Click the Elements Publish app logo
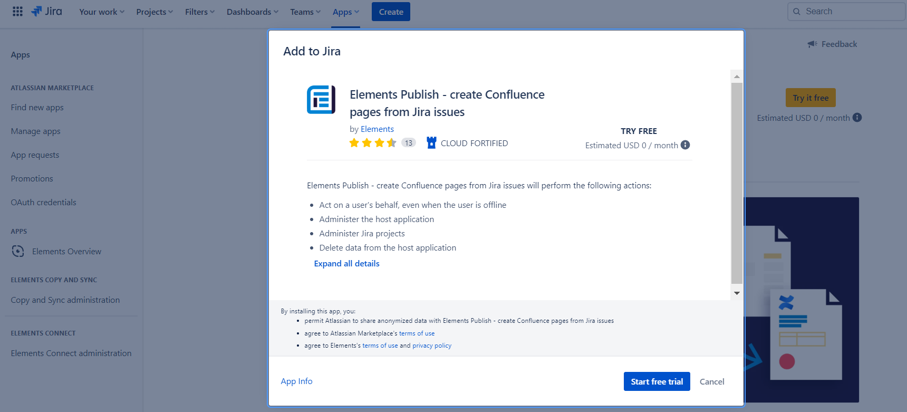This screenshot has height=412, width=907. tap(321, 100)
